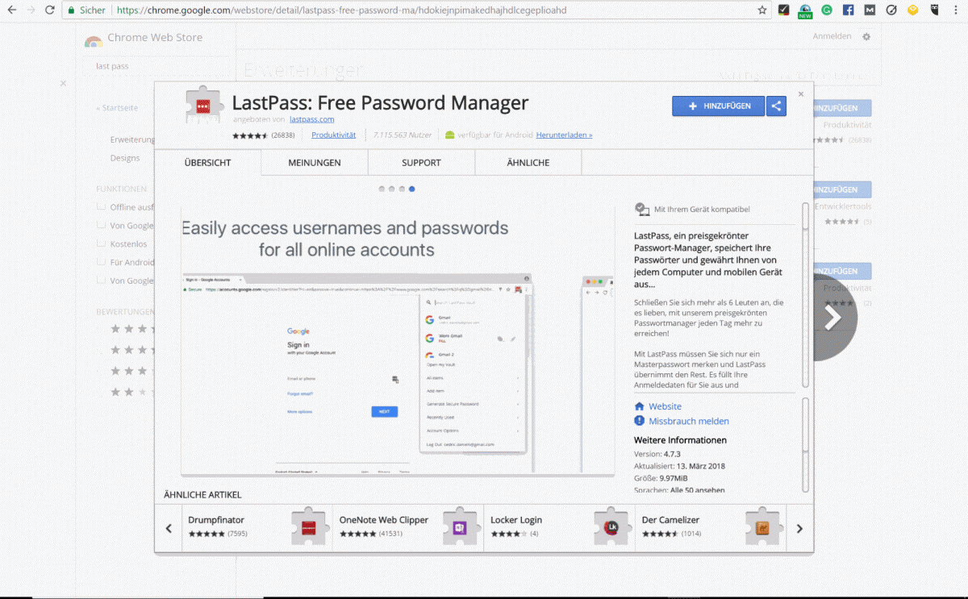Click the Hinzufügen button for LastPass
This screenshot has height=599, width=968.
tap(719, 106)
